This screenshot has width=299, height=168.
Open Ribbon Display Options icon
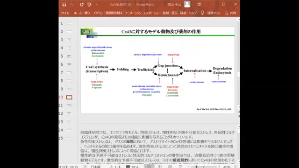point(199,4)
